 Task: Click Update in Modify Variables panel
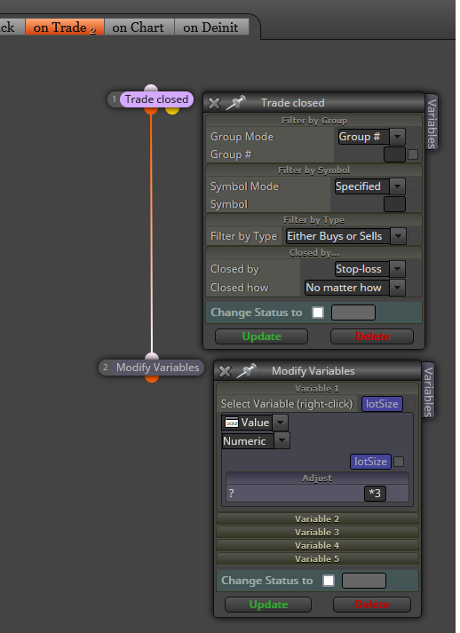pos(268,605)
